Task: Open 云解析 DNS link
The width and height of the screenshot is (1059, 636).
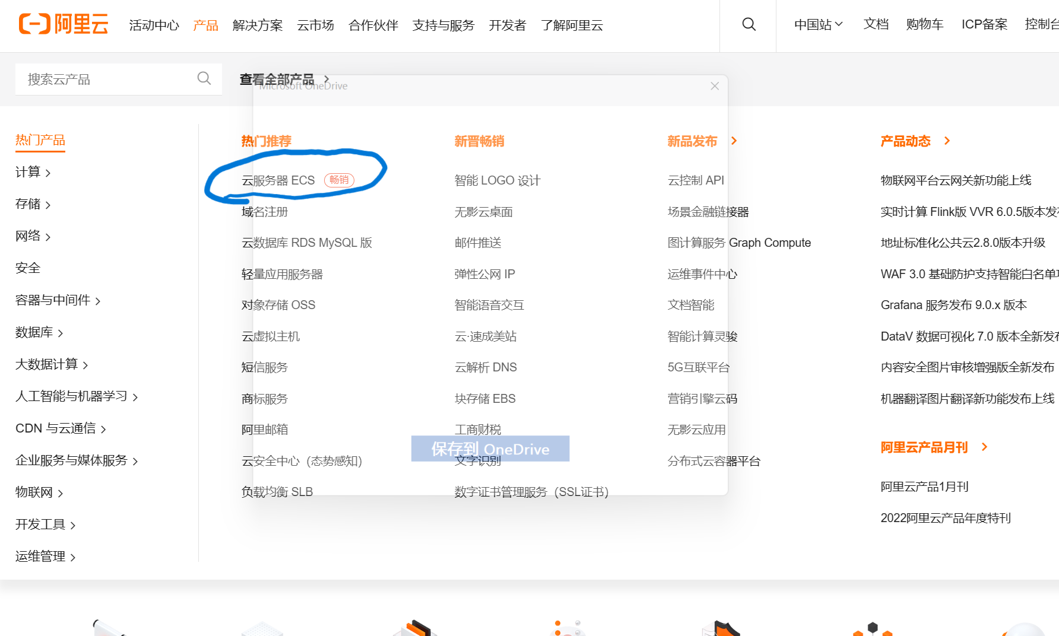Action: 486,367
